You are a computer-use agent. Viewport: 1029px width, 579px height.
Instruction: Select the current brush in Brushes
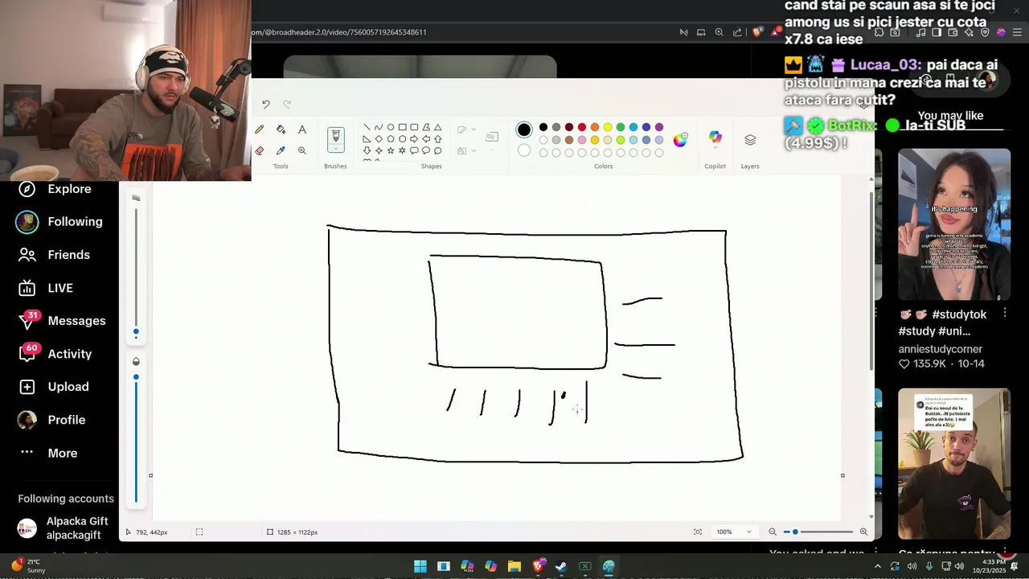point(336,136)
